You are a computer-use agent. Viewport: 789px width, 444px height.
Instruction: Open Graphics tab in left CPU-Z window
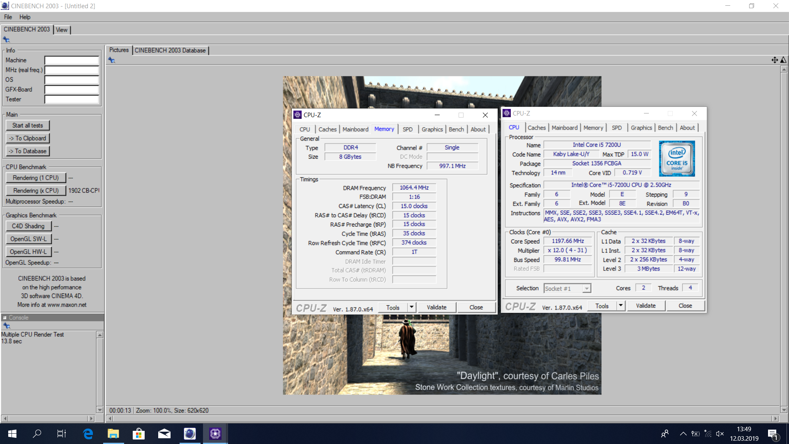[x=432, y=129]
